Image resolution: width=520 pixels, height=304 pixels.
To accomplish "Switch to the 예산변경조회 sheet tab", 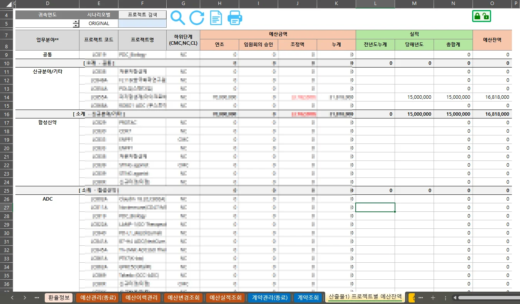I will click(183, 297).
